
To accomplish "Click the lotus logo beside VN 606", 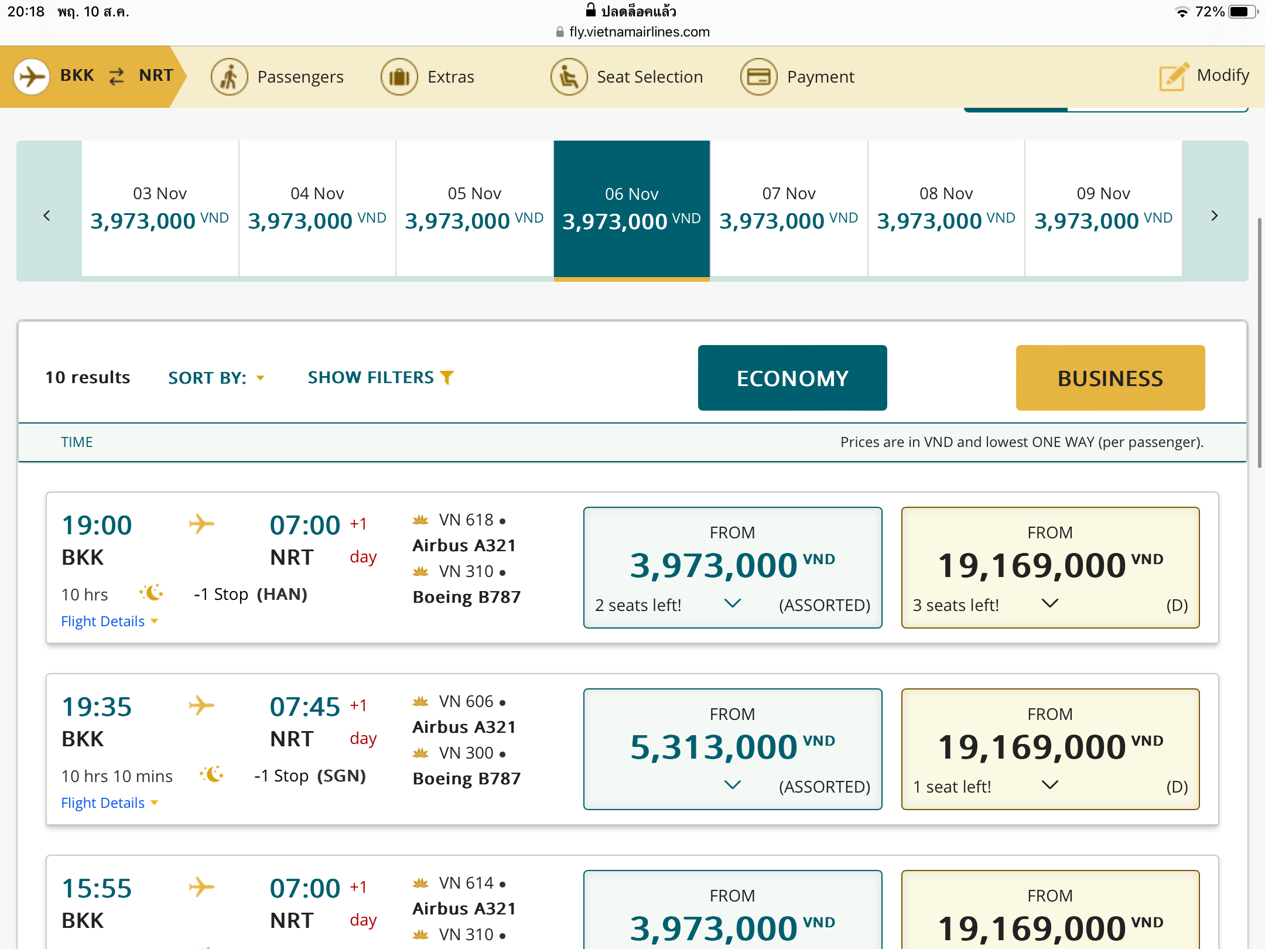I will pos(420,701).
